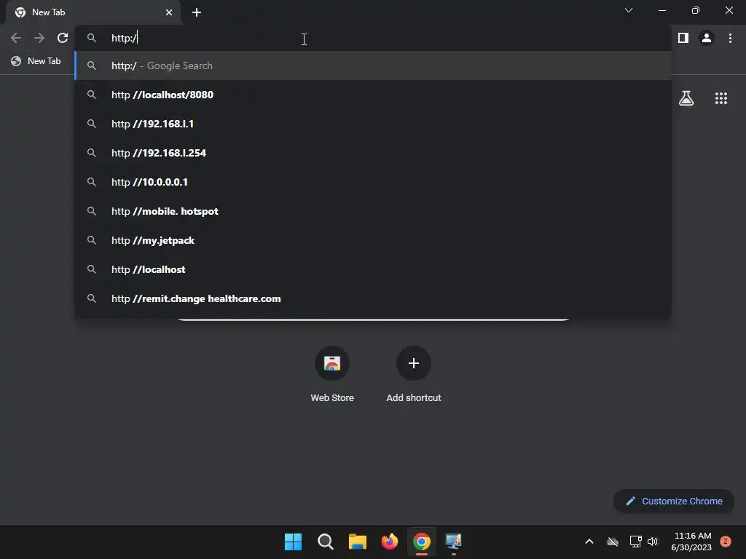The image size is (746, 559).
Task: Pick suggestion http //mobile. hotspot
Action: tap(373, 211)
